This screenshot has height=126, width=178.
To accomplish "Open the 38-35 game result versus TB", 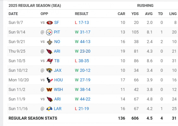I will click(x=84, y=61).
